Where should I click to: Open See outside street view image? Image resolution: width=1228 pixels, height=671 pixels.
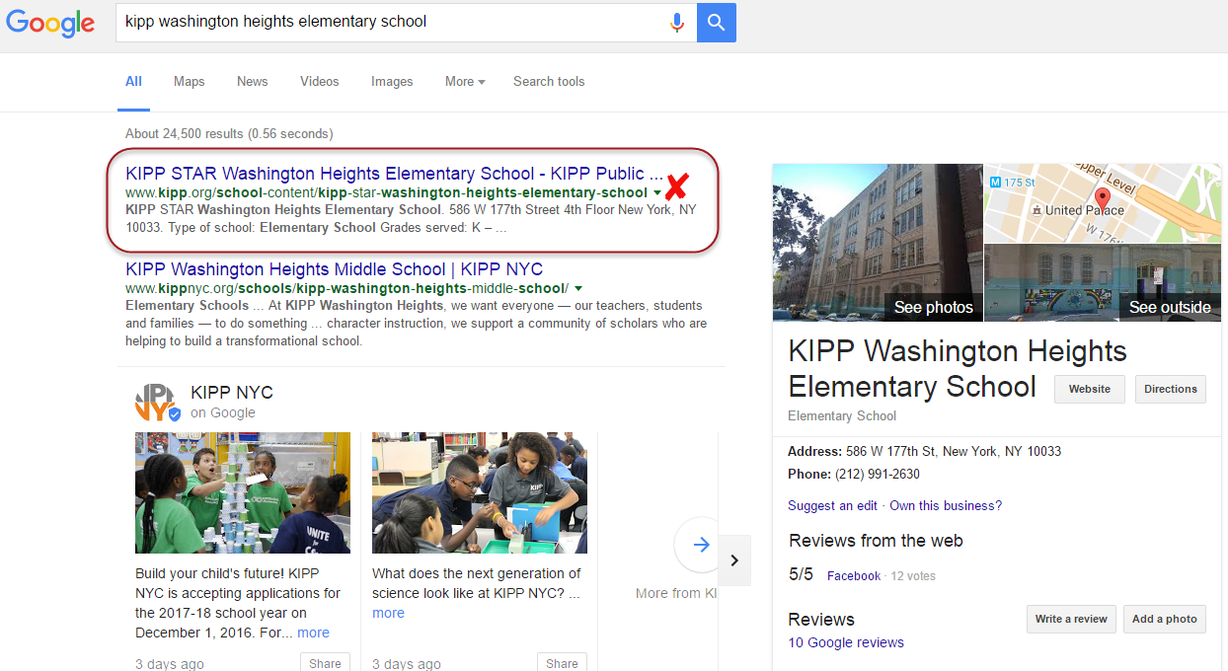coord(1103,283)
